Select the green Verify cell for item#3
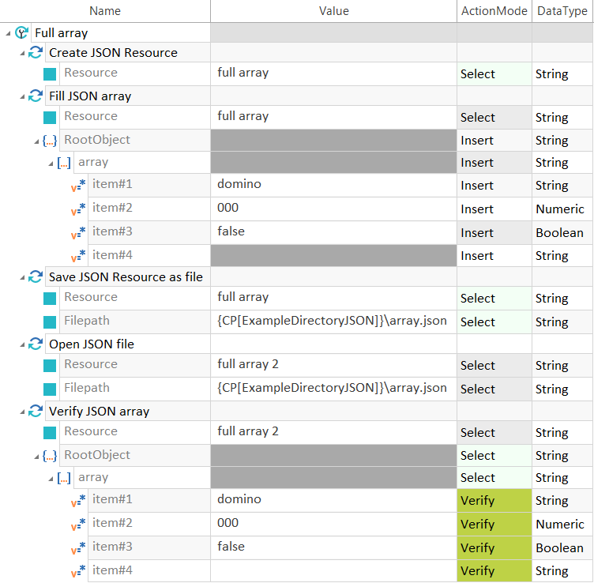The width and height of the screenshot is (594, 583). (494, 547)
